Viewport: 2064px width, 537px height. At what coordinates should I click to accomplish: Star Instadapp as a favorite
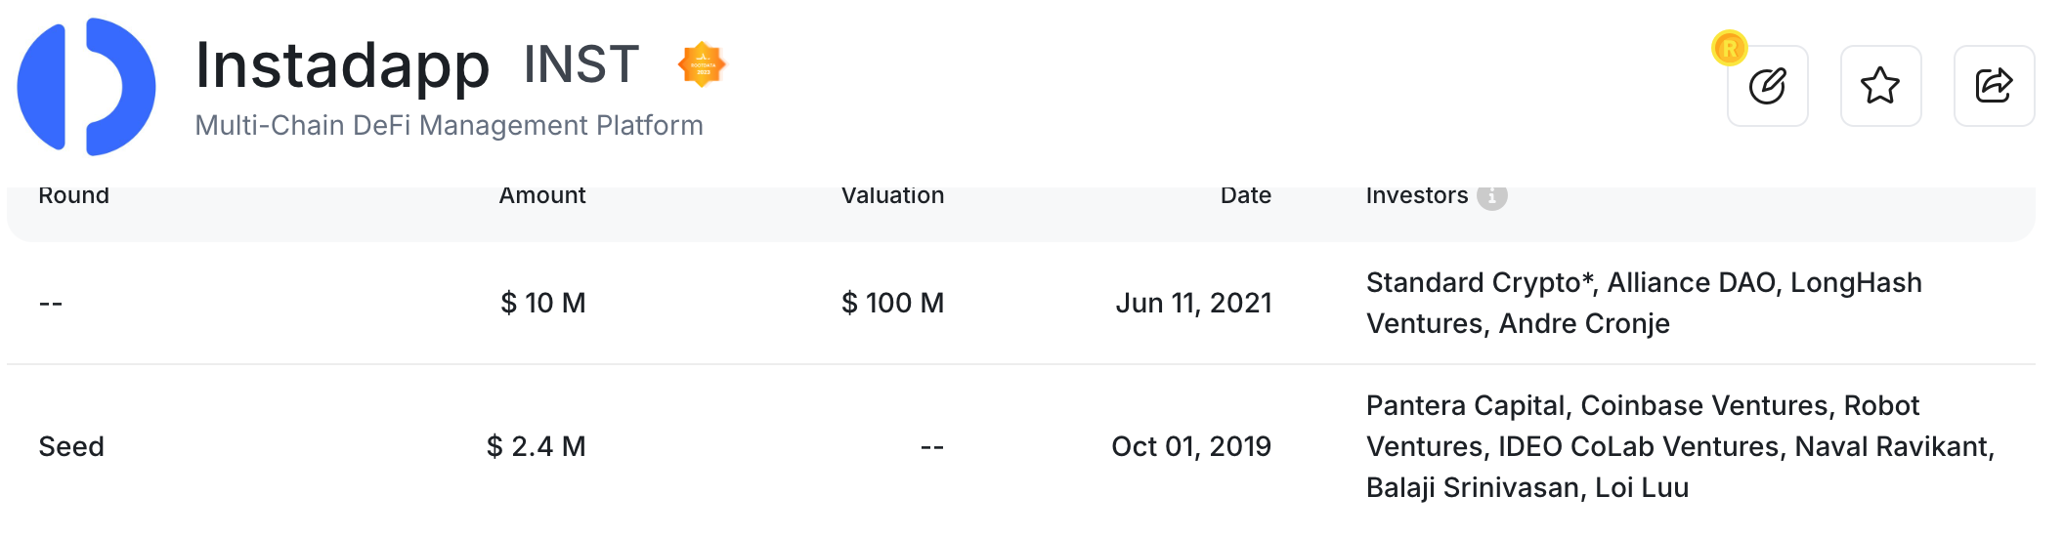(1880, 86)
